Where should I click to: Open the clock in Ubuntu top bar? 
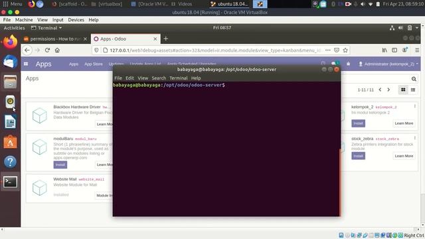tap(222, 28)
